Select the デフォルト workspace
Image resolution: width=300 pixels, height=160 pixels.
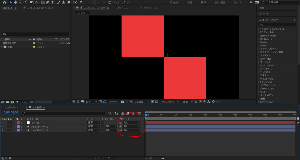pyautogui.click(x=174, y=2)
